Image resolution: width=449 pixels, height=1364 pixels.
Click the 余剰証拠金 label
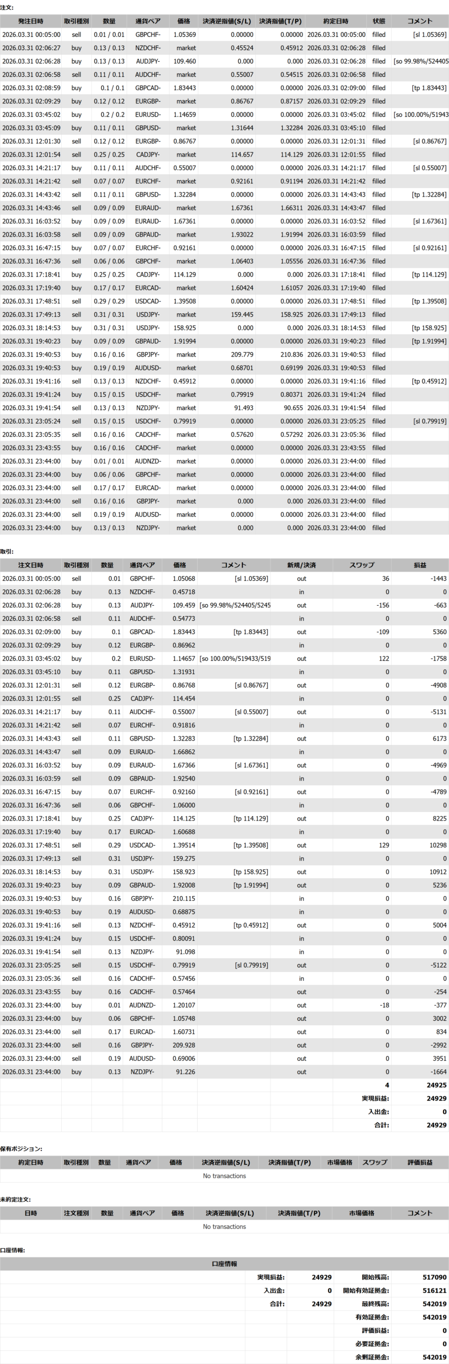[x=372, y=1357]
